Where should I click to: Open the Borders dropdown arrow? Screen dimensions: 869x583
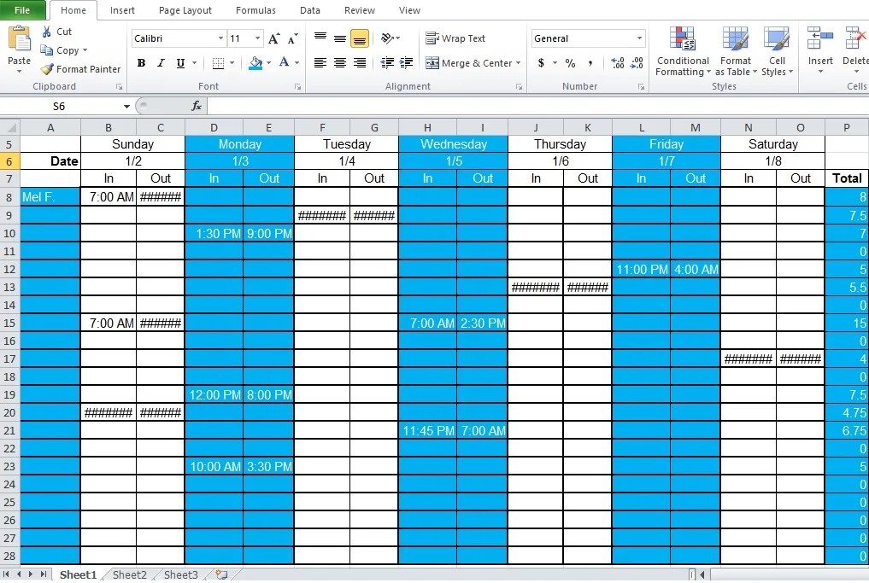point(232,63)
